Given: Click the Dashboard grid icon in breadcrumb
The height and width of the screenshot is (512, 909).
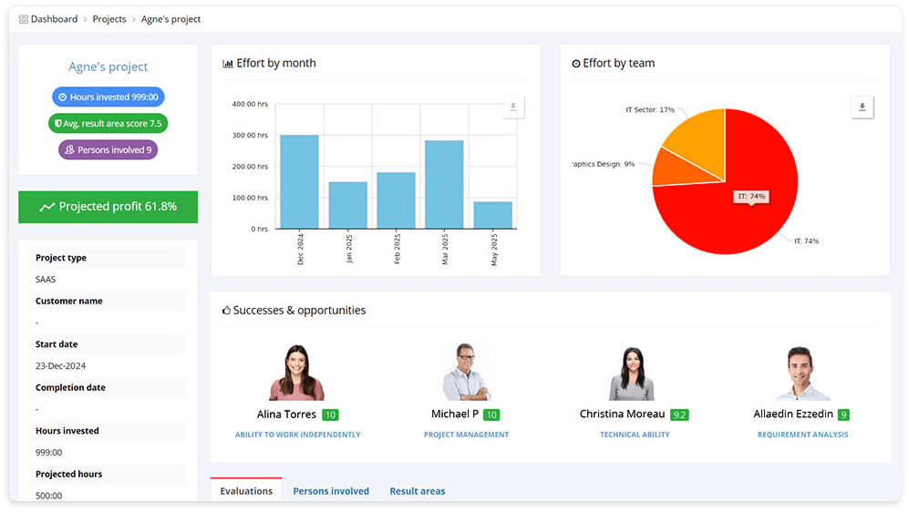Looking at the screenshot, I should click(x=24, y=19).
